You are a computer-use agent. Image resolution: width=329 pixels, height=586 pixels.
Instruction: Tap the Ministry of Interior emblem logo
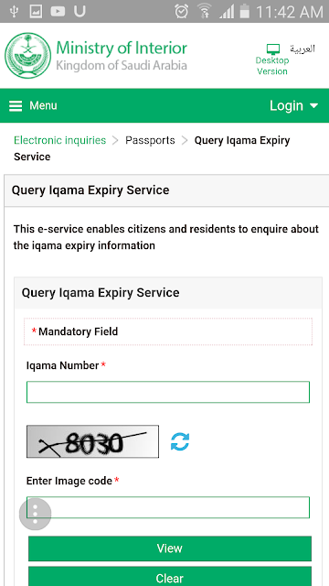pos(27,55)
